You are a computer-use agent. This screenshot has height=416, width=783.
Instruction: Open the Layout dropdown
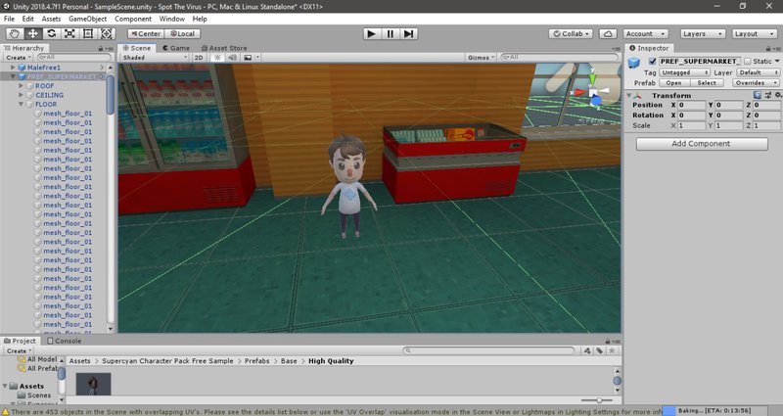[x=754, y=33]
